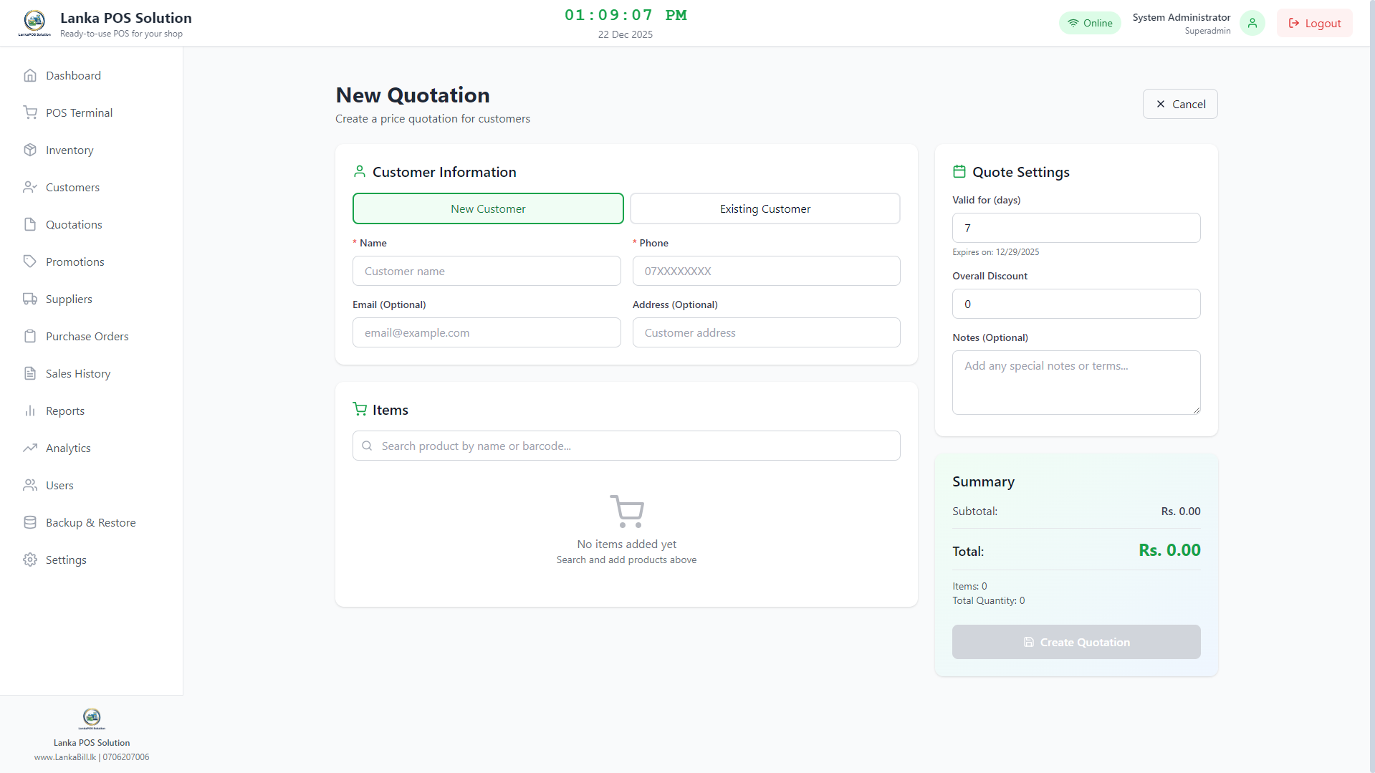Image resolution: width=1375 pixels, height=773 pixels.
Task: Click the Notes textarea resize handle
Action: click(1196, 410)
